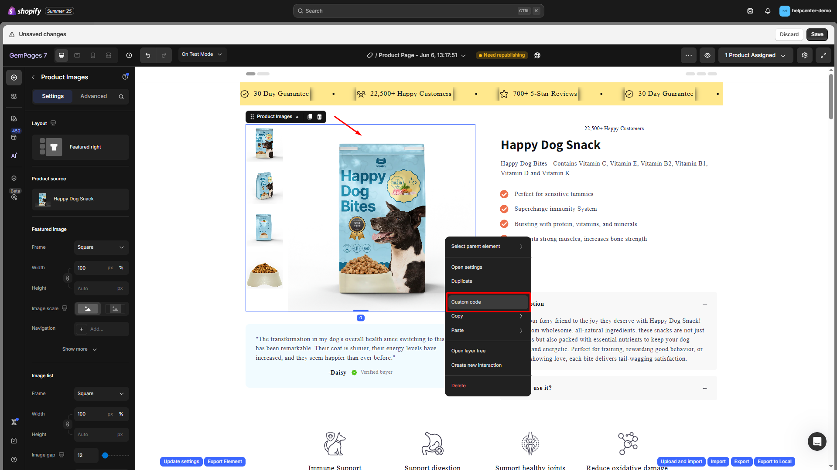837x470 pixels.
Task: Click the Image gap slider handle
Action: tap(105, 455)
